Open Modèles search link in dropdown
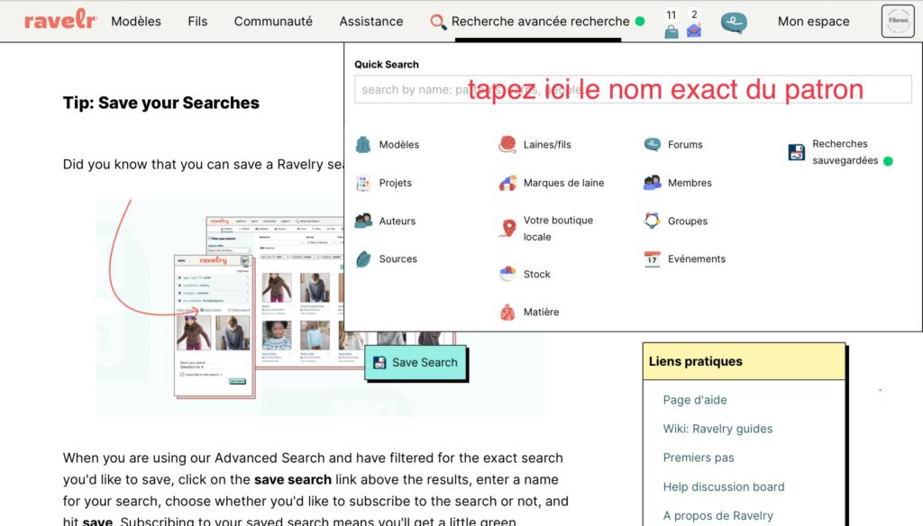Viewport: 923px width, 526px height. click(x=399, y=145)
